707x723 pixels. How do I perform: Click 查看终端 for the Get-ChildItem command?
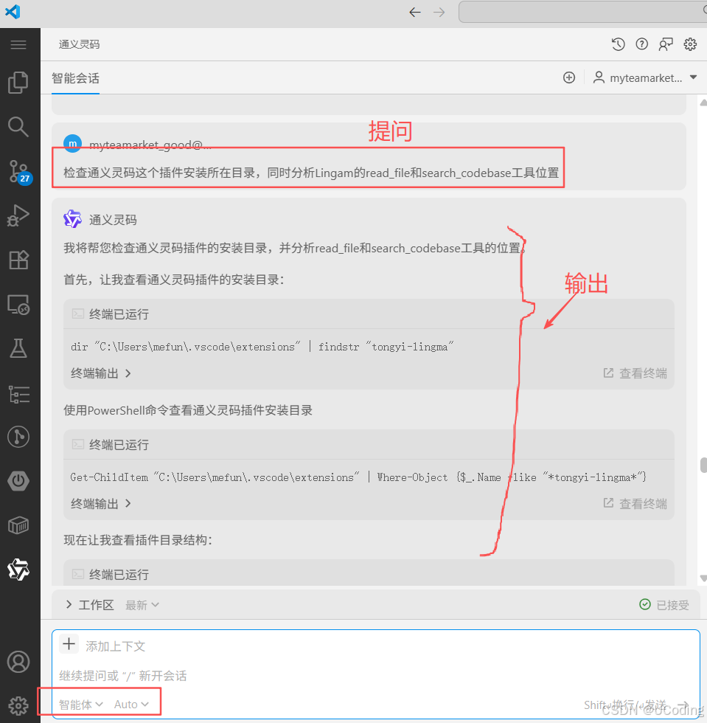point(635,503)
